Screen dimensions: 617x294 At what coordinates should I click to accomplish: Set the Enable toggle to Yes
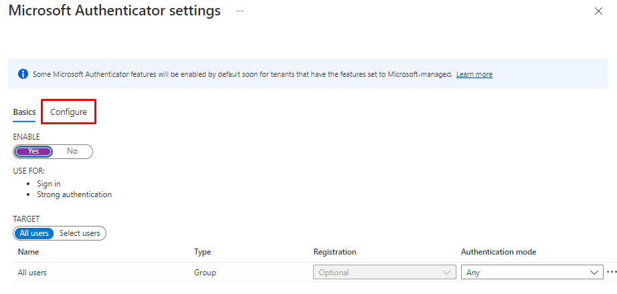(33, 151)
